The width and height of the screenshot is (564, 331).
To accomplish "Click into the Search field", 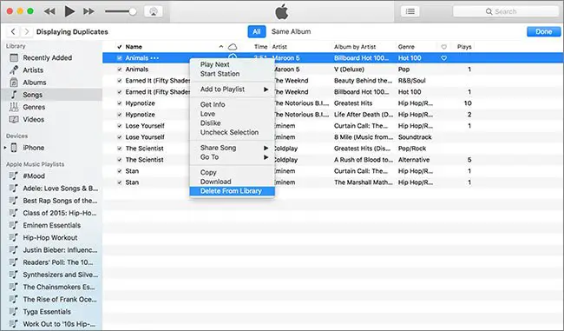I will [505, 11].
